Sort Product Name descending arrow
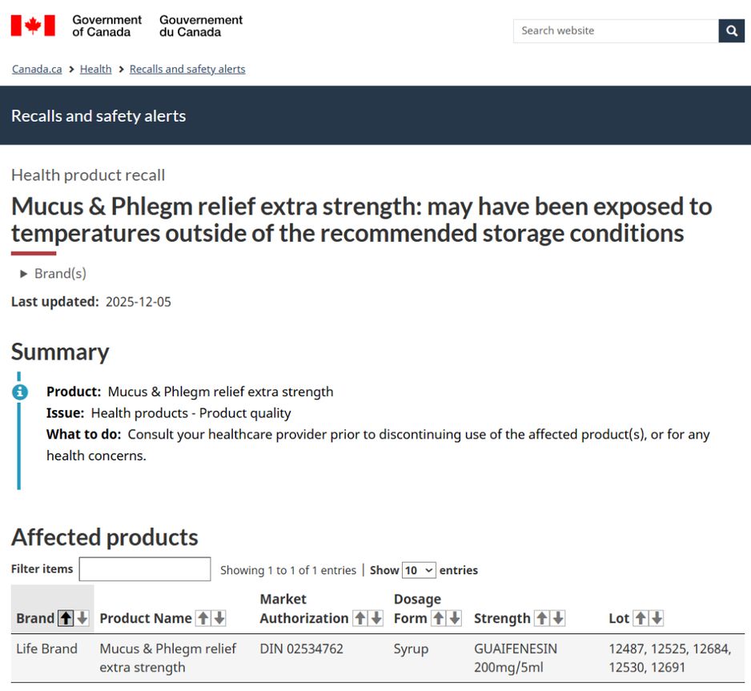The height and width of the screenshot is (691, 751). pyautogui.click(x=219, y=618)
